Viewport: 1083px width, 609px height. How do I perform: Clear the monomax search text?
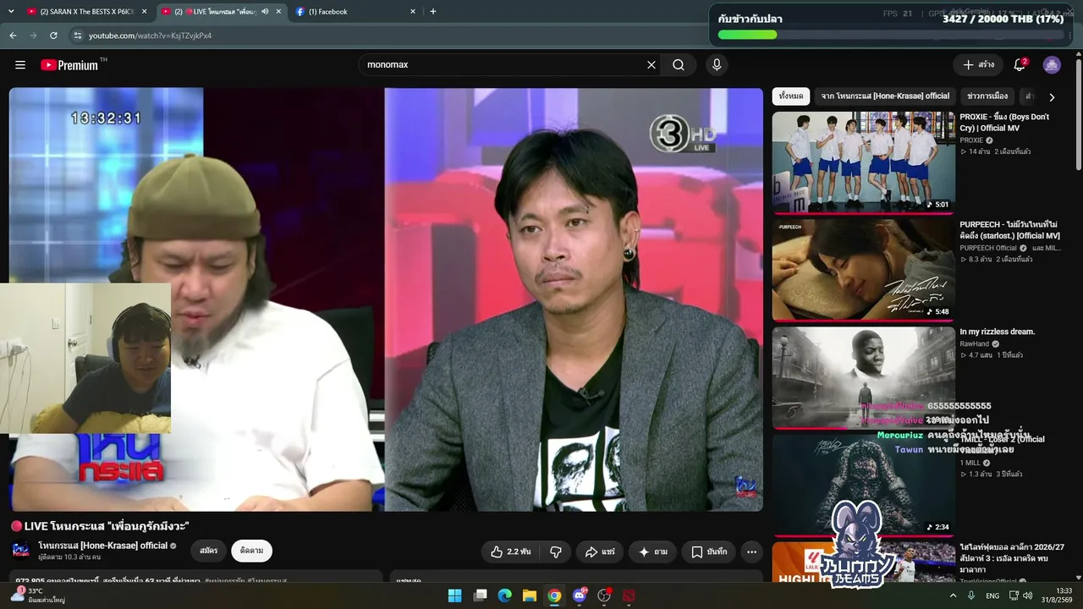(x=651, y=65)
